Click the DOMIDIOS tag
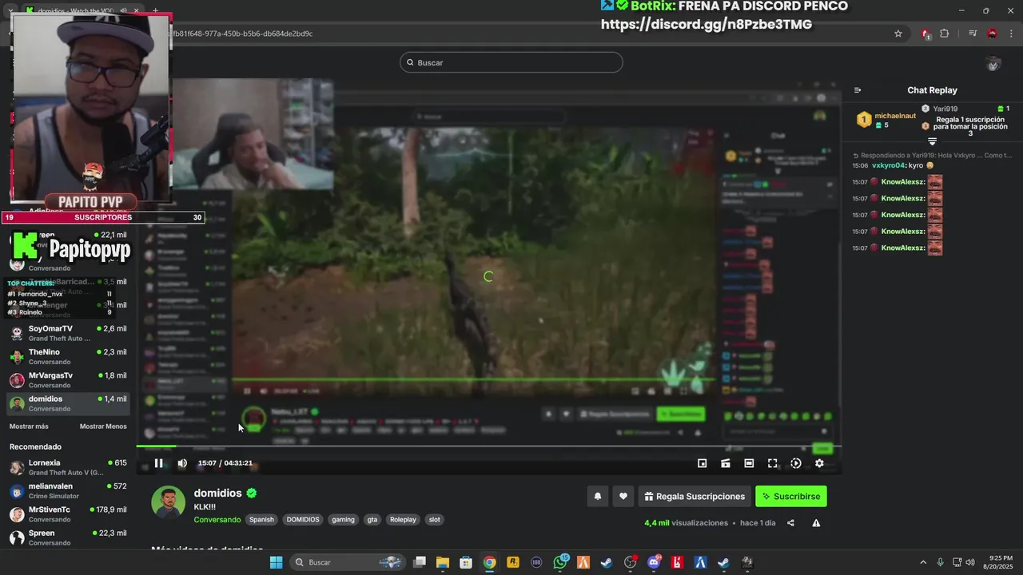The width and height of the screenshot is (1023, 575). (x=303, y=519)
